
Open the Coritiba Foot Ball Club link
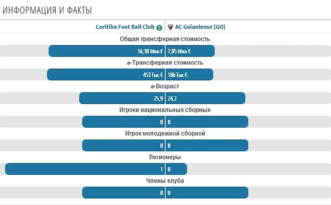pos(125,27)
